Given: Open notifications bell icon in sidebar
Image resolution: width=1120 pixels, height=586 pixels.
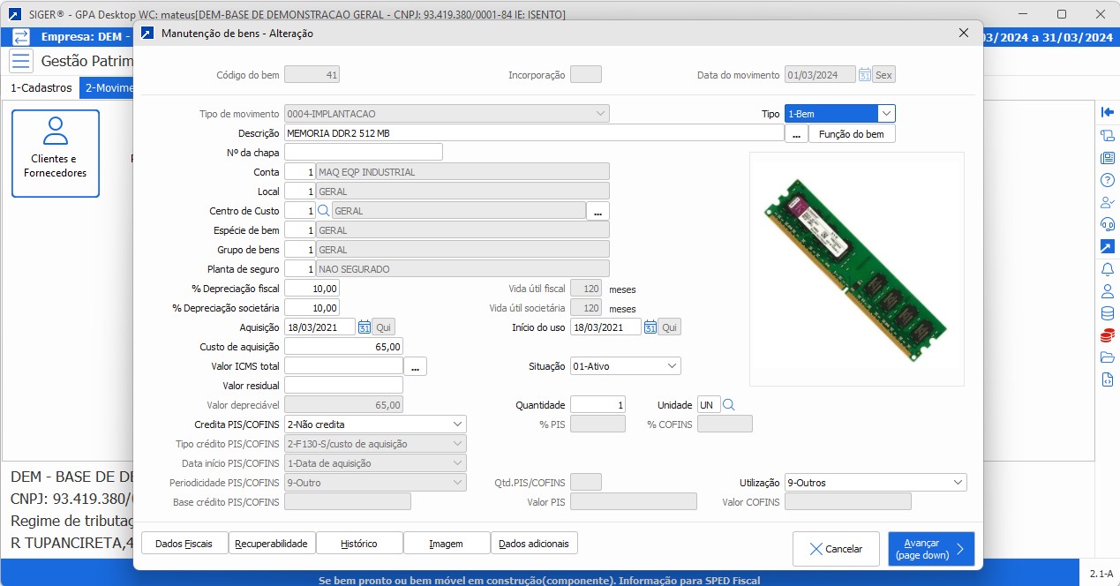Looking at the screenshot, I should click(x=1107, y=268).
